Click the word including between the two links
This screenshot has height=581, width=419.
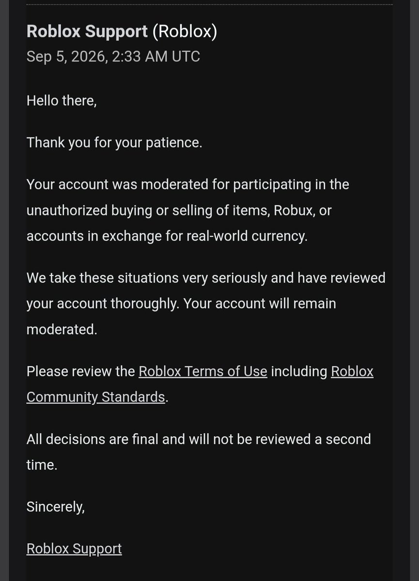coord(299,371)
